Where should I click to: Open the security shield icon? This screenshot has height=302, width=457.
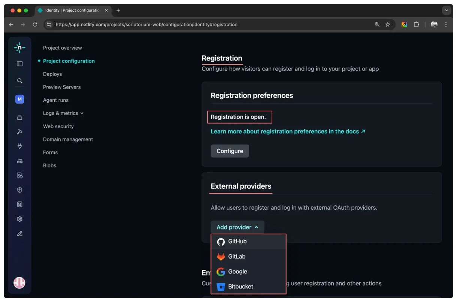tap(20, 190)
